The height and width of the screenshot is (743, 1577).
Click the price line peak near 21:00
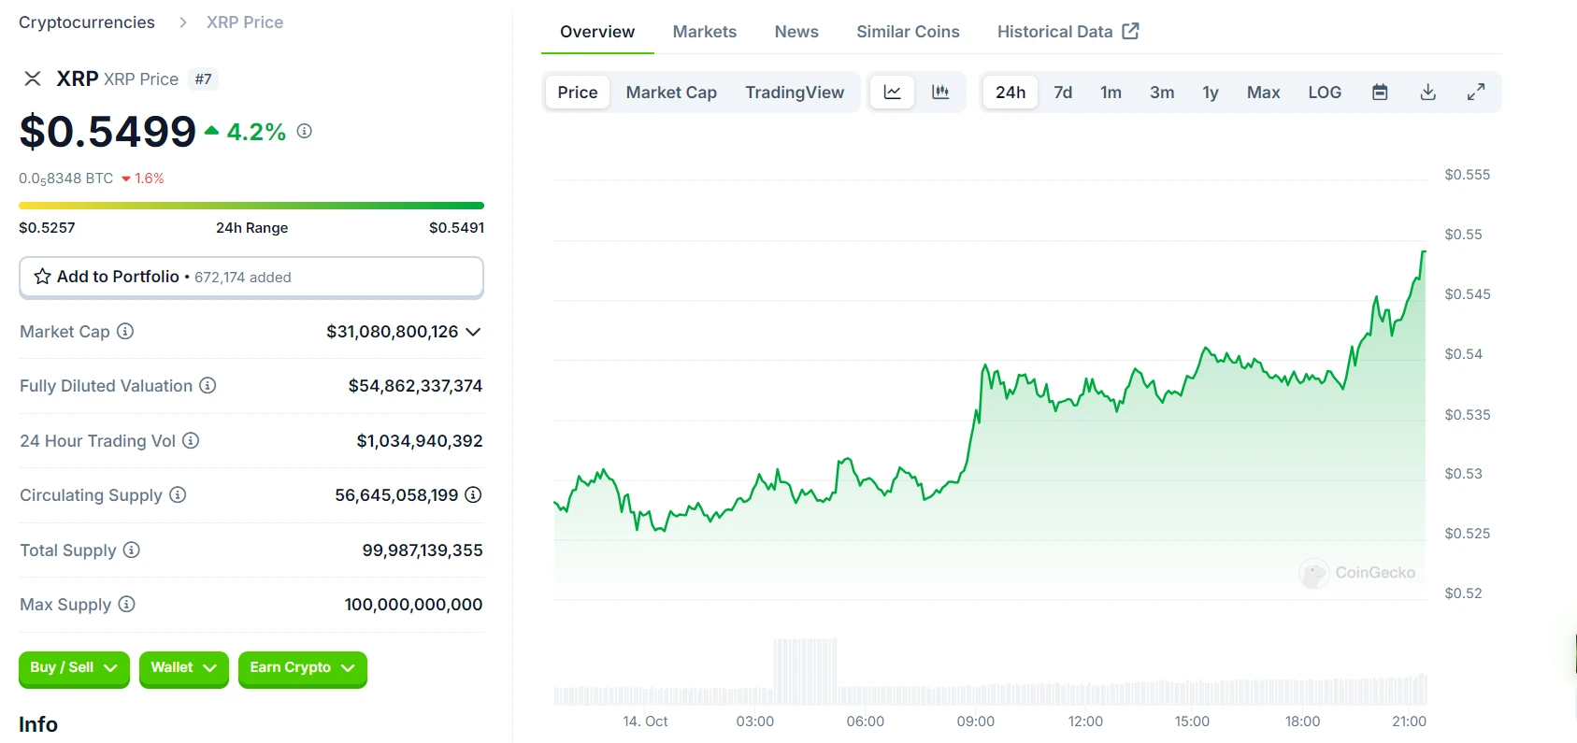click(x=1424, y=252)
